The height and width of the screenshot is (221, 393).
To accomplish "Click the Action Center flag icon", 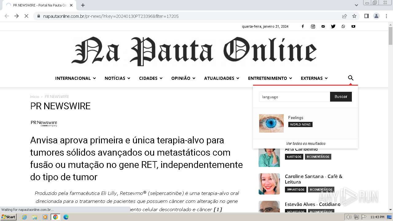I will (x=364, y=217).
